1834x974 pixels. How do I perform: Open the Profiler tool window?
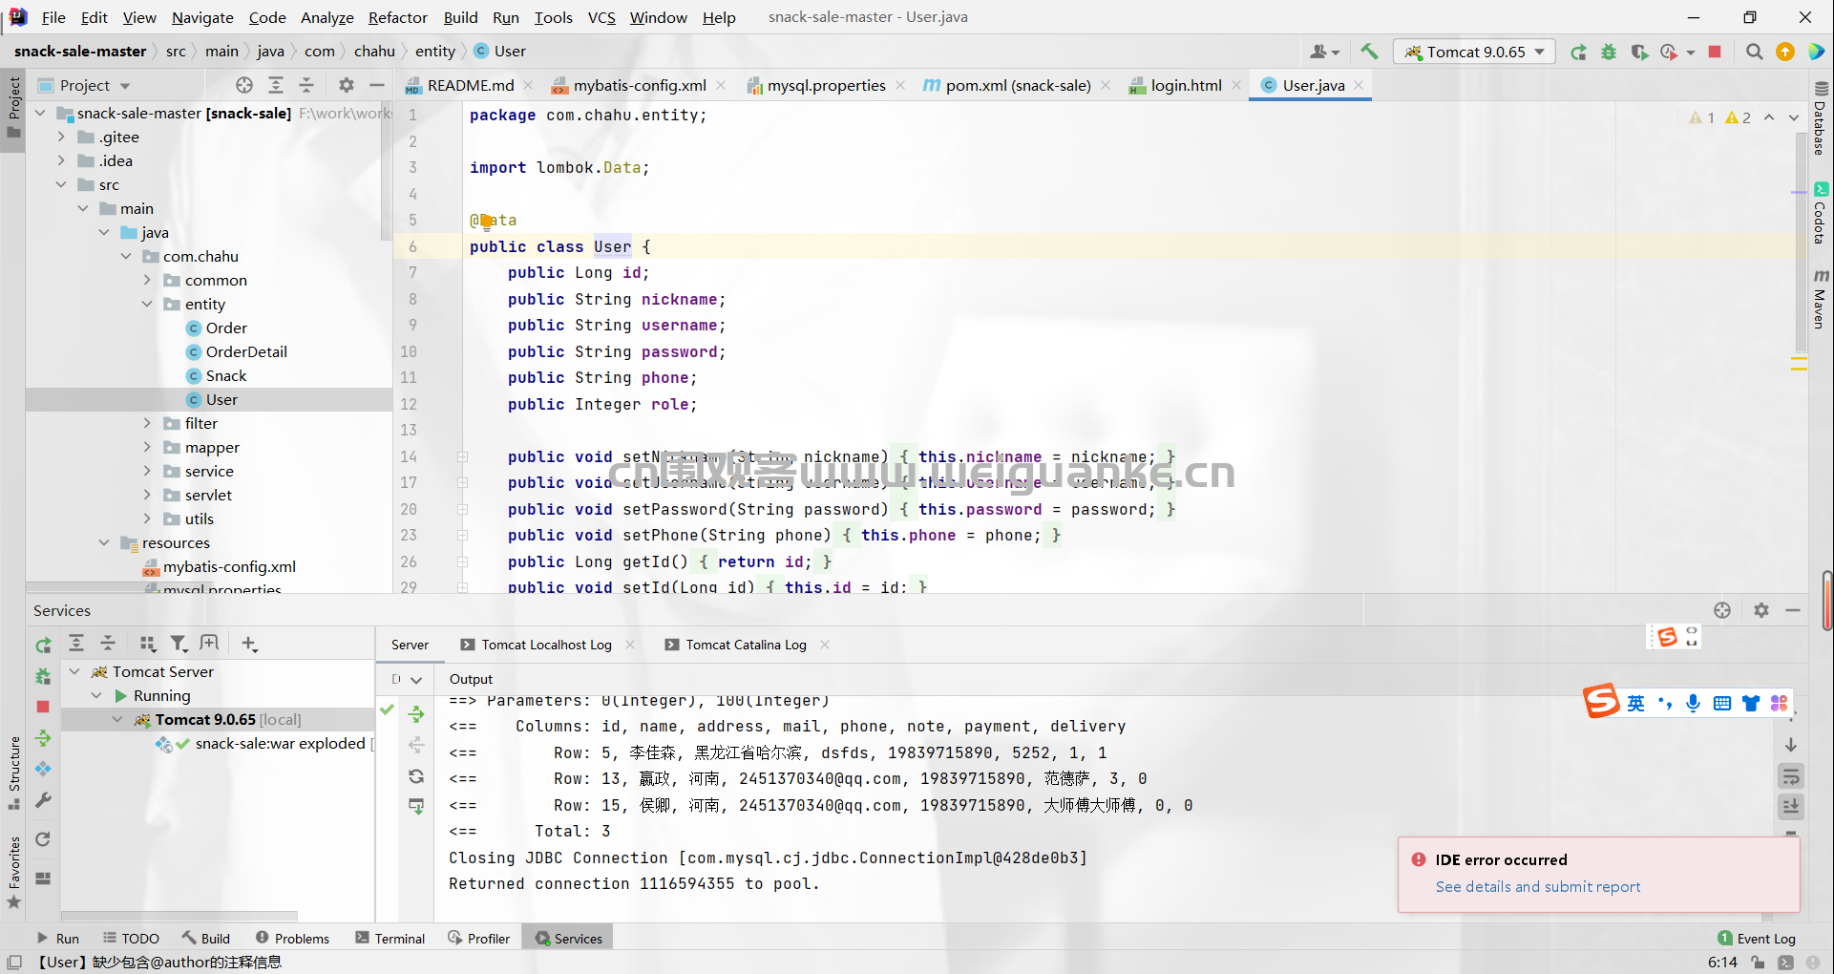click(x=478, y=939)
